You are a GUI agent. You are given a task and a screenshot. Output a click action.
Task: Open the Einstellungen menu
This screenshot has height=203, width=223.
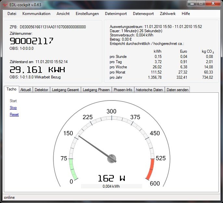pyautogui.click(x=87, y=14)
